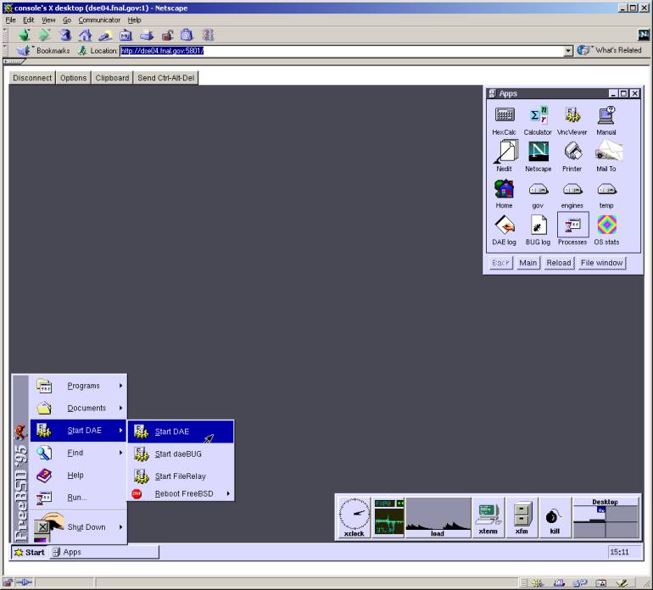Launch xfm file manager from button bar

click(x=522, y=519)
